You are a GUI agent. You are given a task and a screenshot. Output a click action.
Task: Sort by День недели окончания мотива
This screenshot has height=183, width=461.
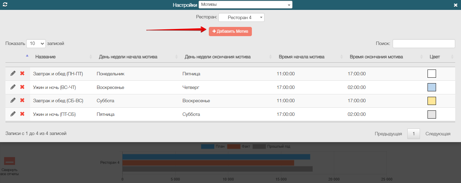click(x=218, y=57)
